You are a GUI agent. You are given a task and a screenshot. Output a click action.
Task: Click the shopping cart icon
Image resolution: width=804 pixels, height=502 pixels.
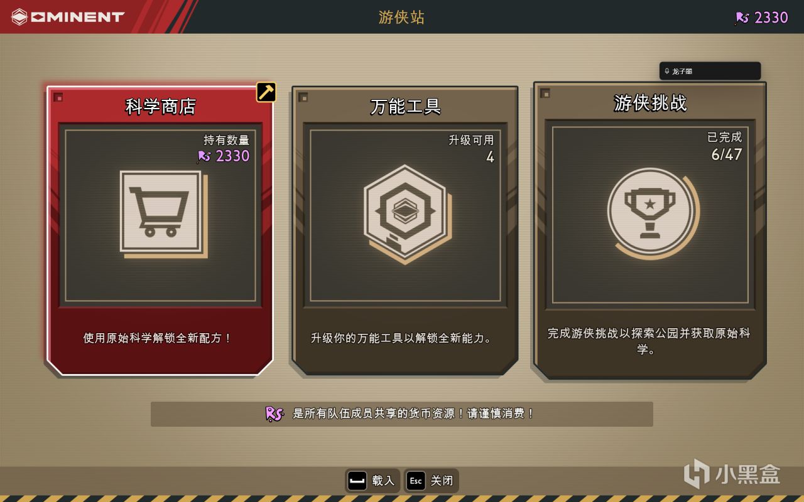[162, 213]
